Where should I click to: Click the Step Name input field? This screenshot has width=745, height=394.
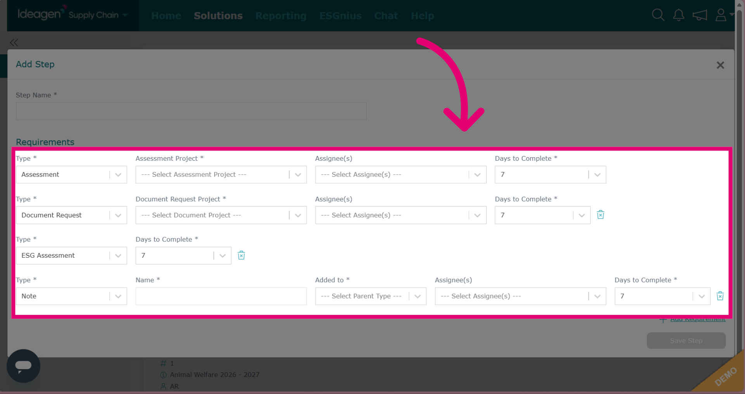191,111
